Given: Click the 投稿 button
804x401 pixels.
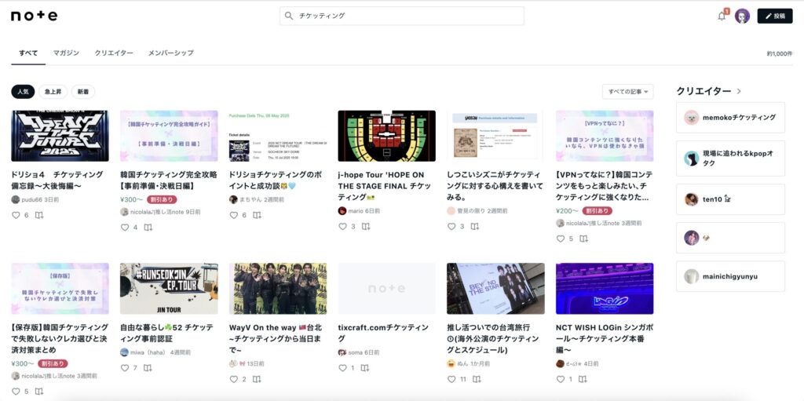Looking at the screenshot, I should 775,16.
